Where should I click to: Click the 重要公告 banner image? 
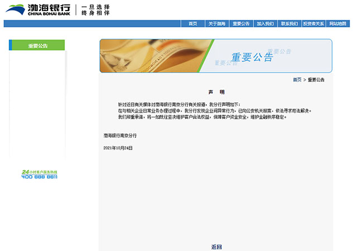click(216, 56)
